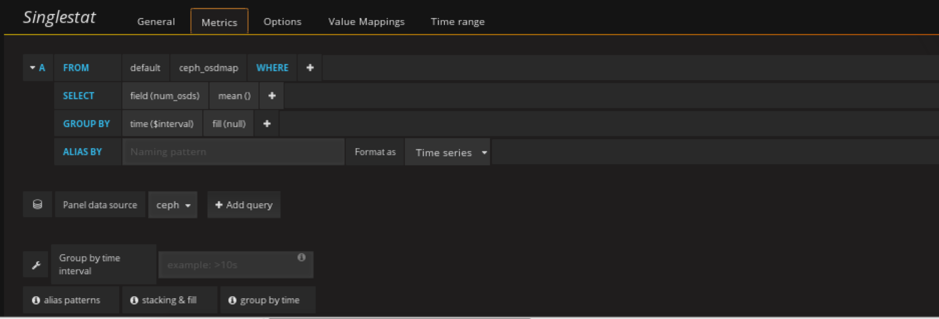Open the Options tab

point(282,22)
